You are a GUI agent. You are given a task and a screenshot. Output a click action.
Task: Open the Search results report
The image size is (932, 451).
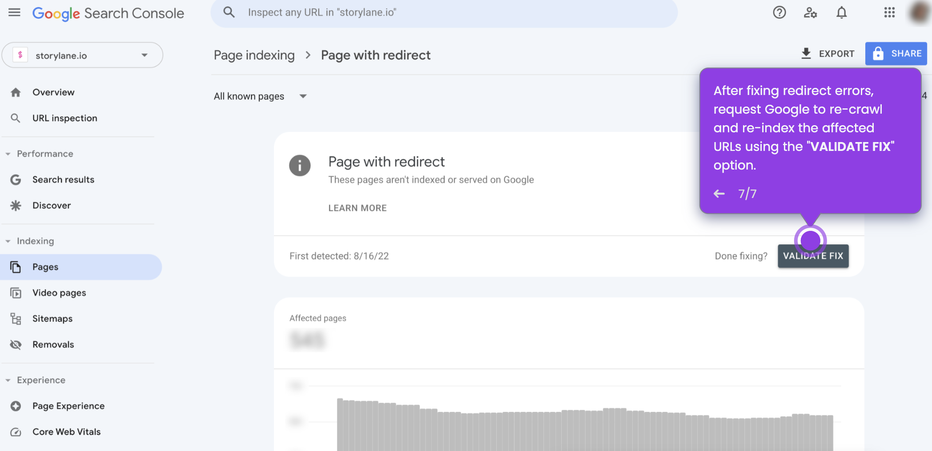(63, 179)
